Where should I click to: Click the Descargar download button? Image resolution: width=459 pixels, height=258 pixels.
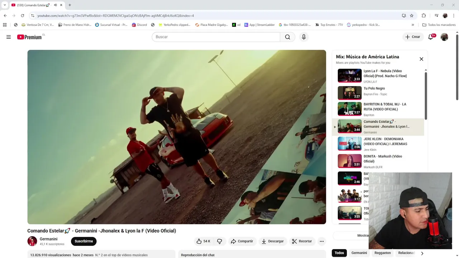tap(273, 241)
